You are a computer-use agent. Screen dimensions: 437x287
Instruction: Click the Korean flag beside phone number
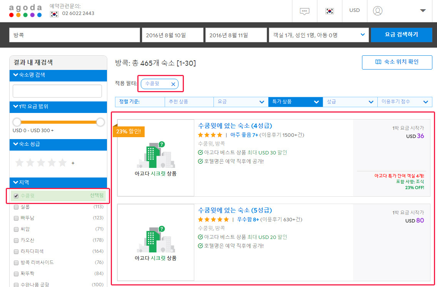pyautogui.click(x=54, y=14)
